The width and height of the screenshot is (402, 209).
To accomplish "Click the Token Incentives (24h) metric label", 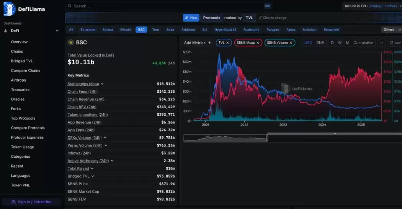I will 88,114.
